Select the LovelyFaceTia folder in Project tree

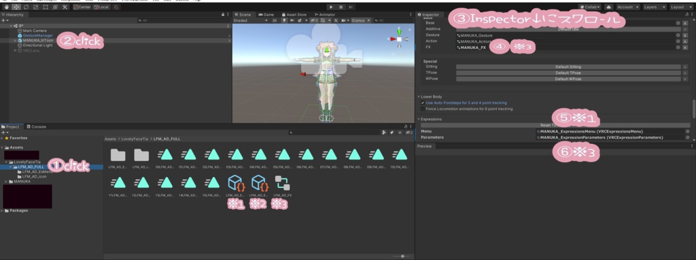[27, 162]
